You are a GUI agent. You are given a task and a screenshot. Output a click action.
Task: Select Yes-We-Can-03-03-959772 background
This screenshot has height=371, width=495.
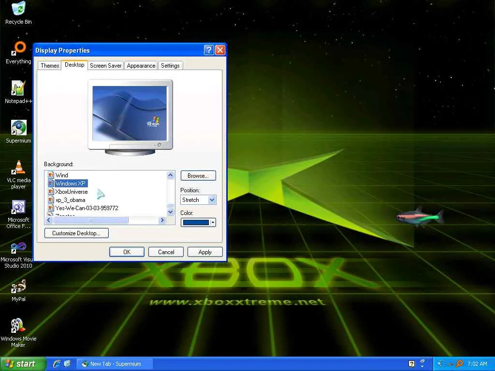pyautogui.click(x=87, y=208)
